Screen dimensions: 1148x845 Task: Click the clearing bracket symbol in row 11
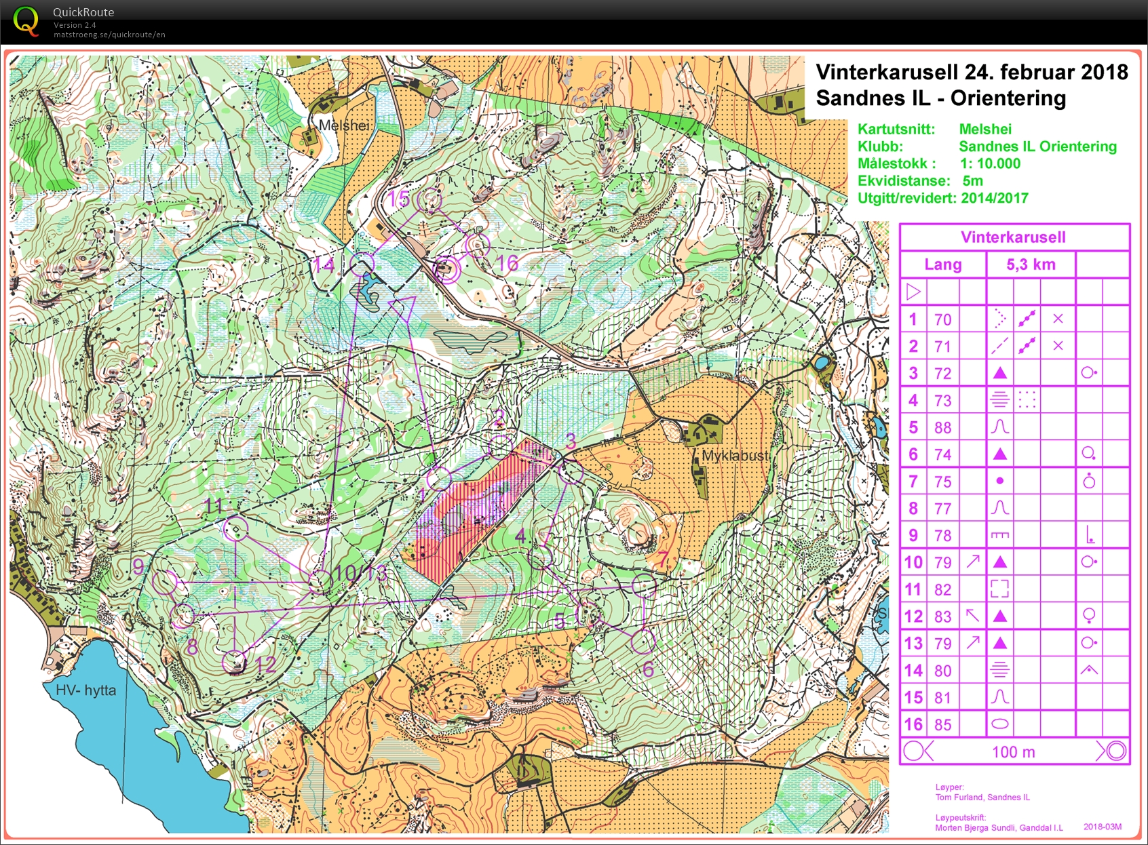(999, 589)
